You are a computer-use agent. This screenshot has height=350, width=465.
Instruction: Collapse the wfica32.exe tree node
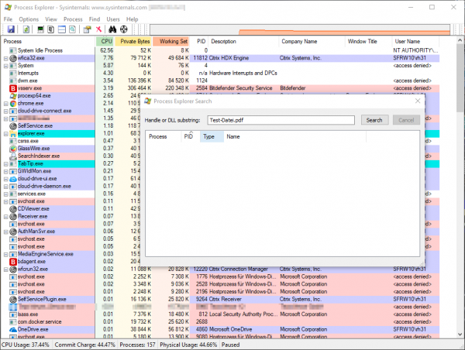point(5,58)
